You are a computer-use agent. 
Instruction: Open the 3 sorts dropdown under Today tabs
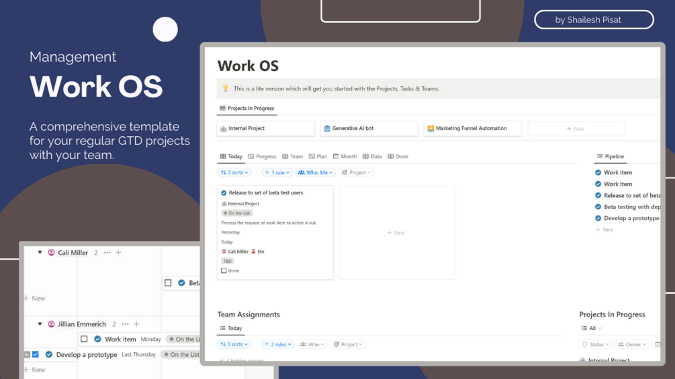[234, 172]
